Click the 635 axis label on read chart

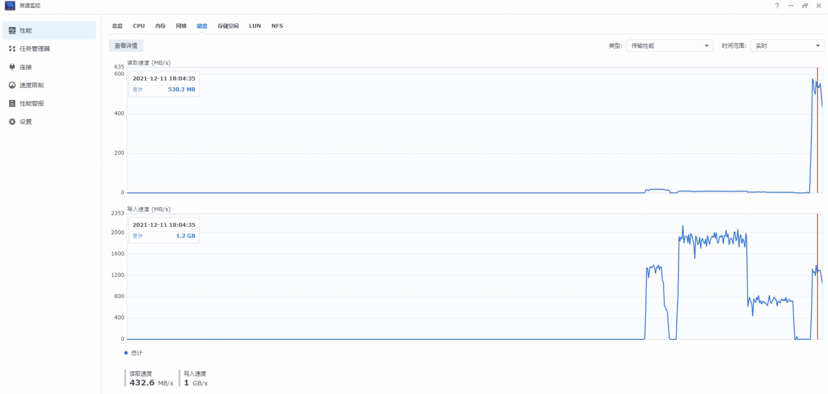pyautogui.click(x=119, y=67)
